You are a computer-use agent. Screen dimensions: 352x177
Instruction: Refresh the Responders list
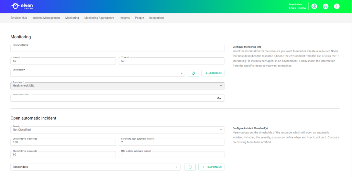tap(190, 167)
